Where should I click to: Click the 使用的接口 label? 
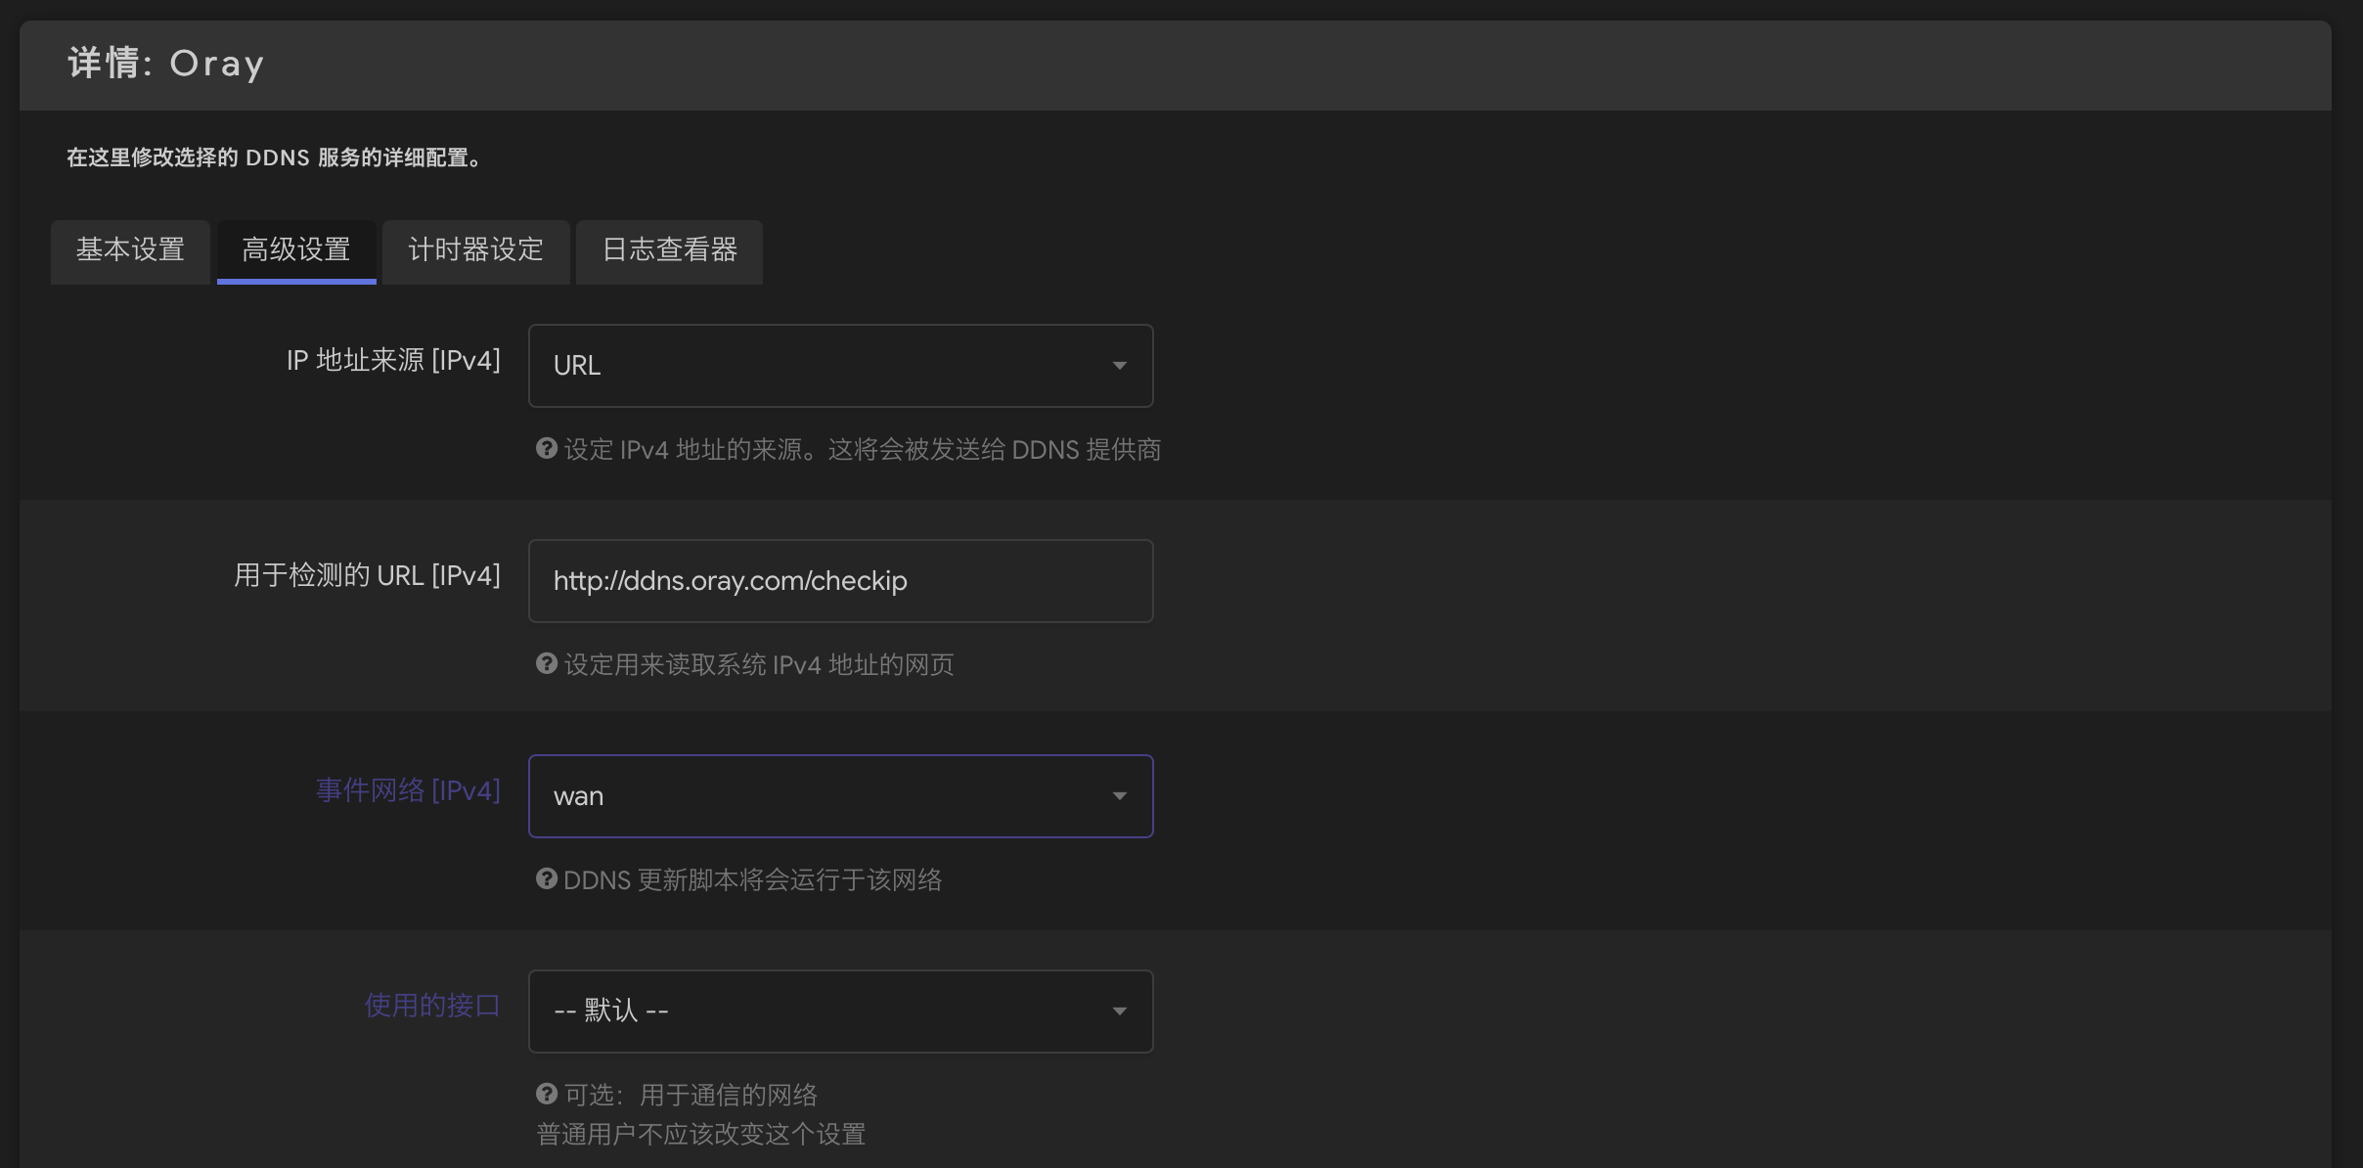pos(432,1006)
